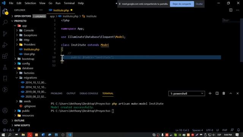Viewport: 243px width, 137px height.
Task: Open Windows Start menu
Action: click(x=3, y=135)
